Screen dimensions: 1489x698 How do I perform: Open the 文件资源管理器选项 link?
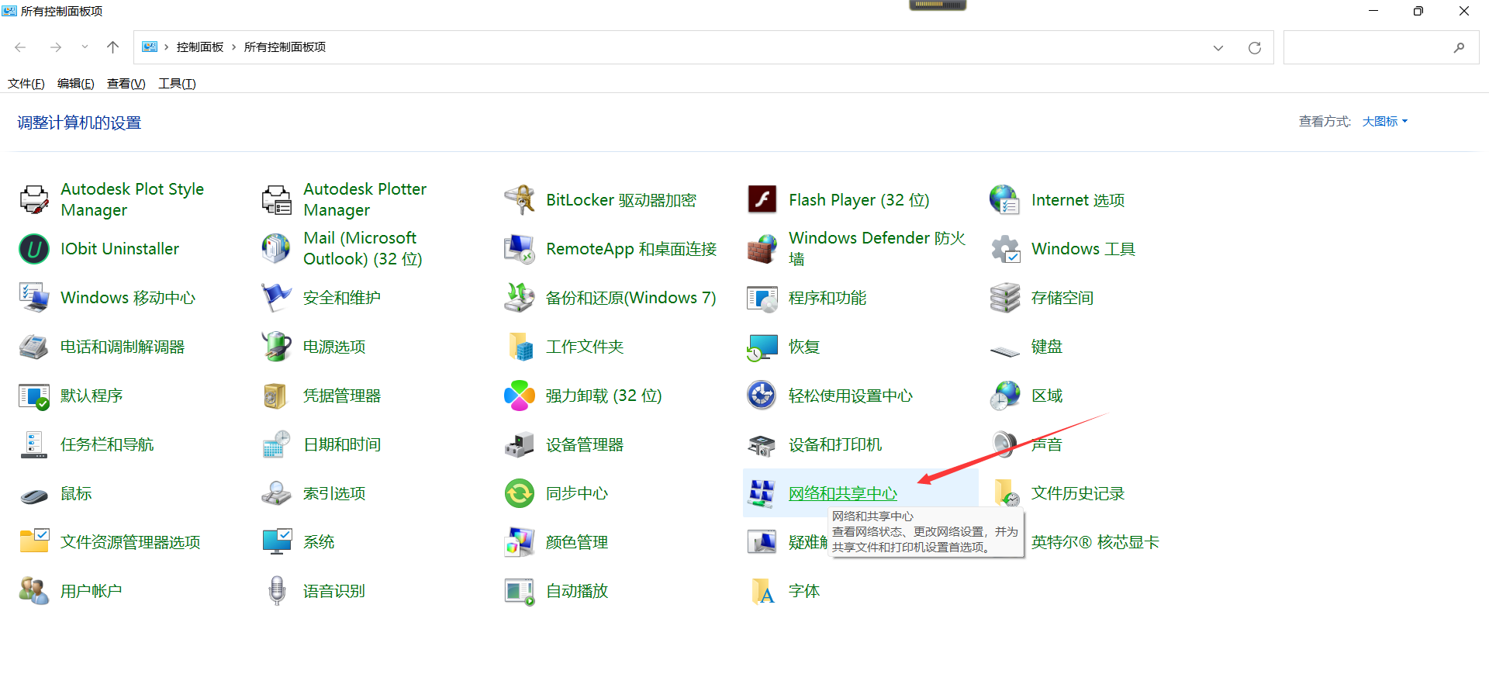tap(130, 542)
